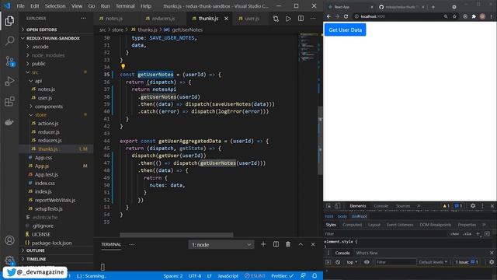Open the Chrome extensions puzzle icon
The height and width of the screenshot is (280, 497).
coord(474,16)
